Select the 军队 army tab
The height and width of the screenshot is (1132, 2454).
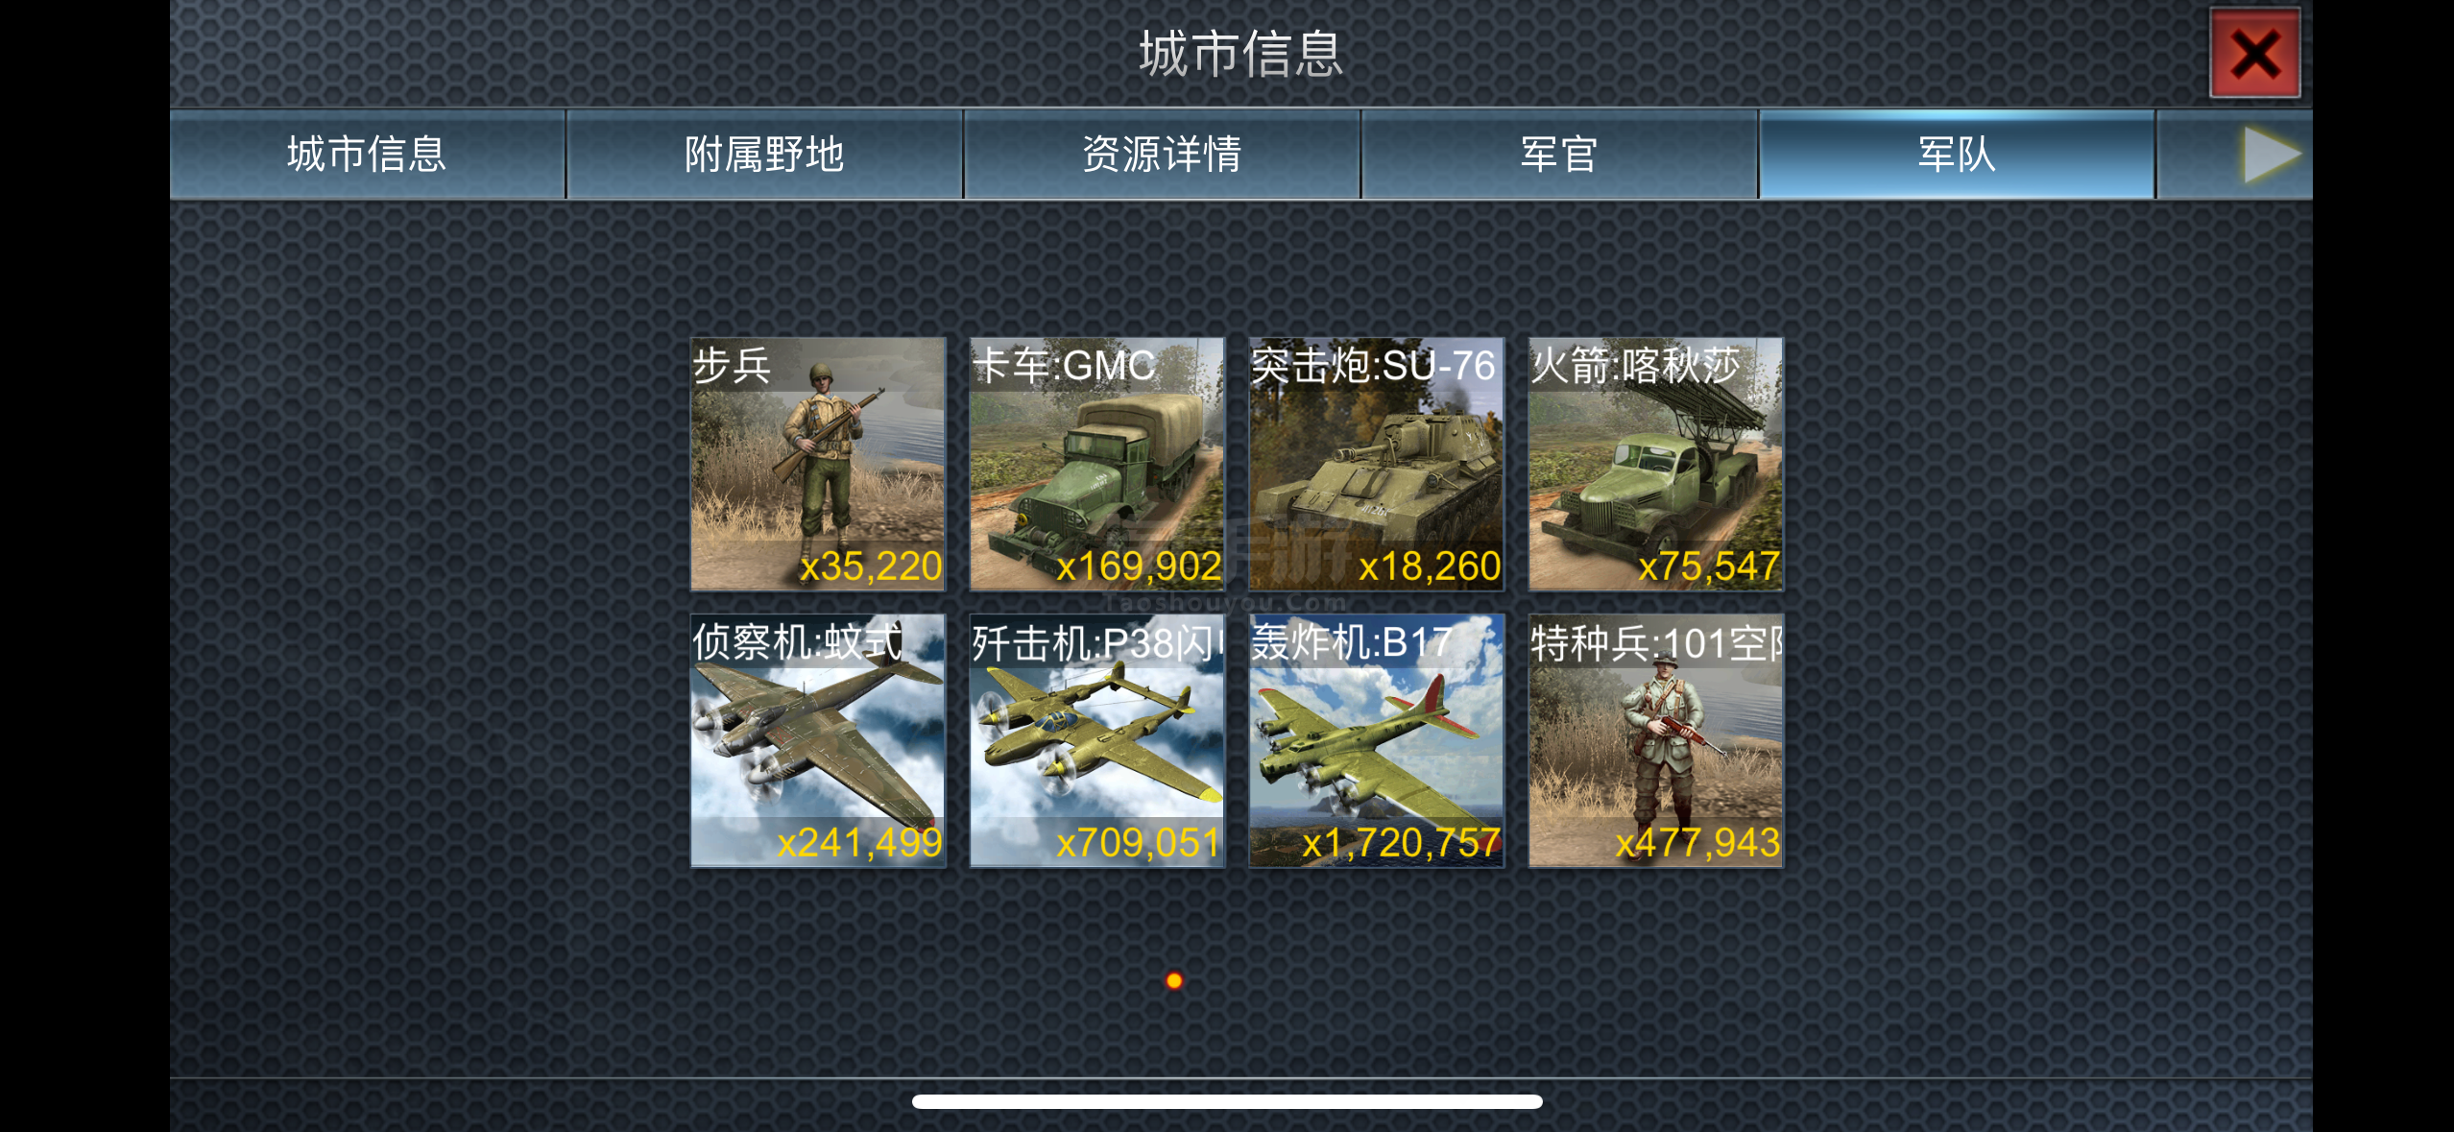1957,155
